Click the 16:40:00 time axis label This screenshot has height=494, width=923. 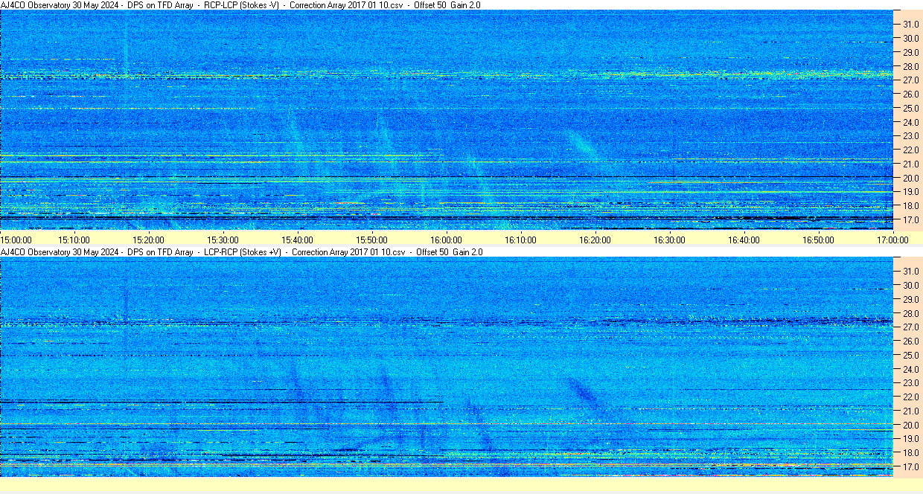[x=744, y=240]
